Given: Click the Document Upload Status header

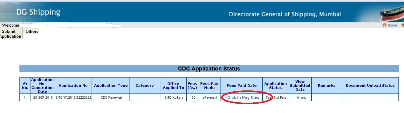Looking at the screenshot, I should click(370, 86).
